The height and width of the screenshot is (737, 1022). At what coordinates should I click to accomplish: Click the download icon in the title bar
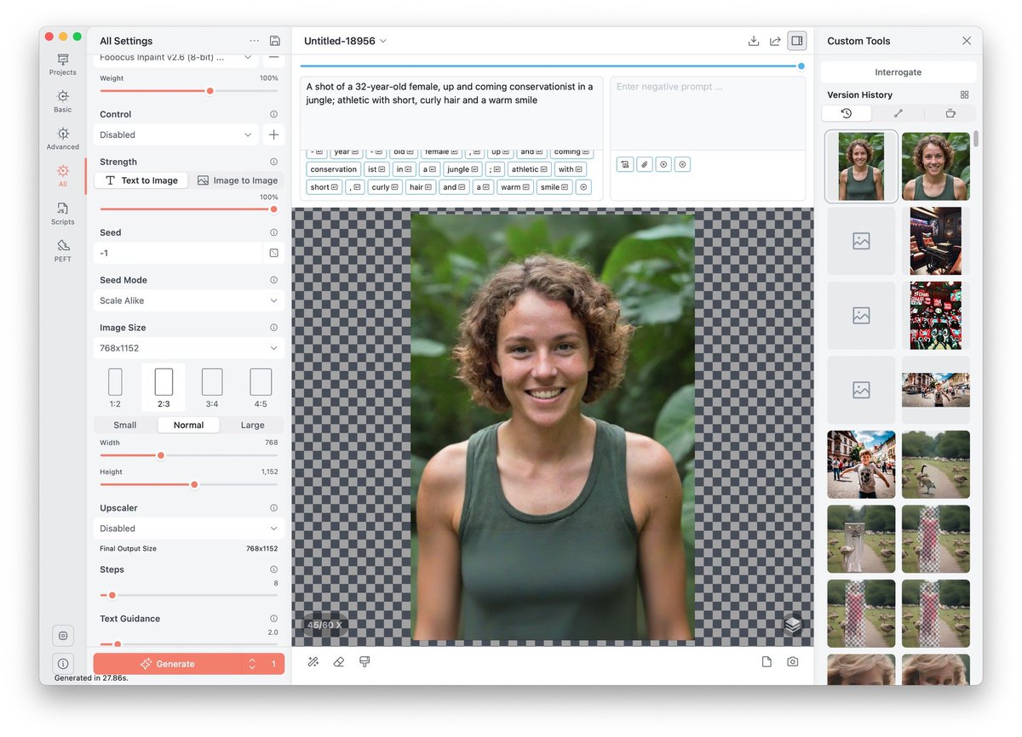point(753,41)
